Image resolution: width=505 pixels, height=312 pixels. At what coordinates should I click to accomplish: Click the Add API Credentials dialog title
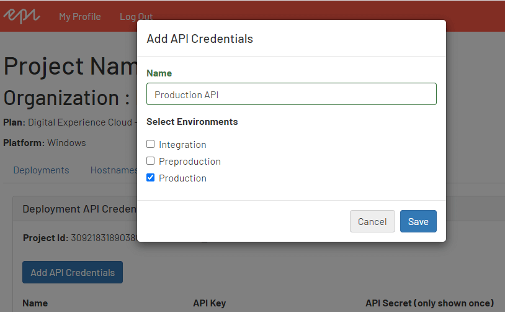coord(200,39)
